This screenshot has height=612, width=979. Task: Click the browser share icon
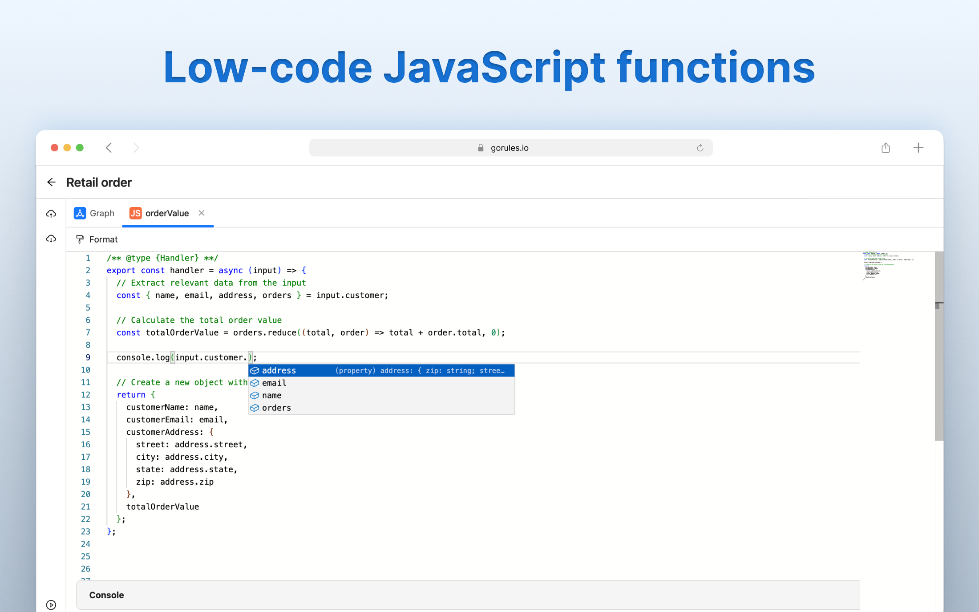point(886,148)
